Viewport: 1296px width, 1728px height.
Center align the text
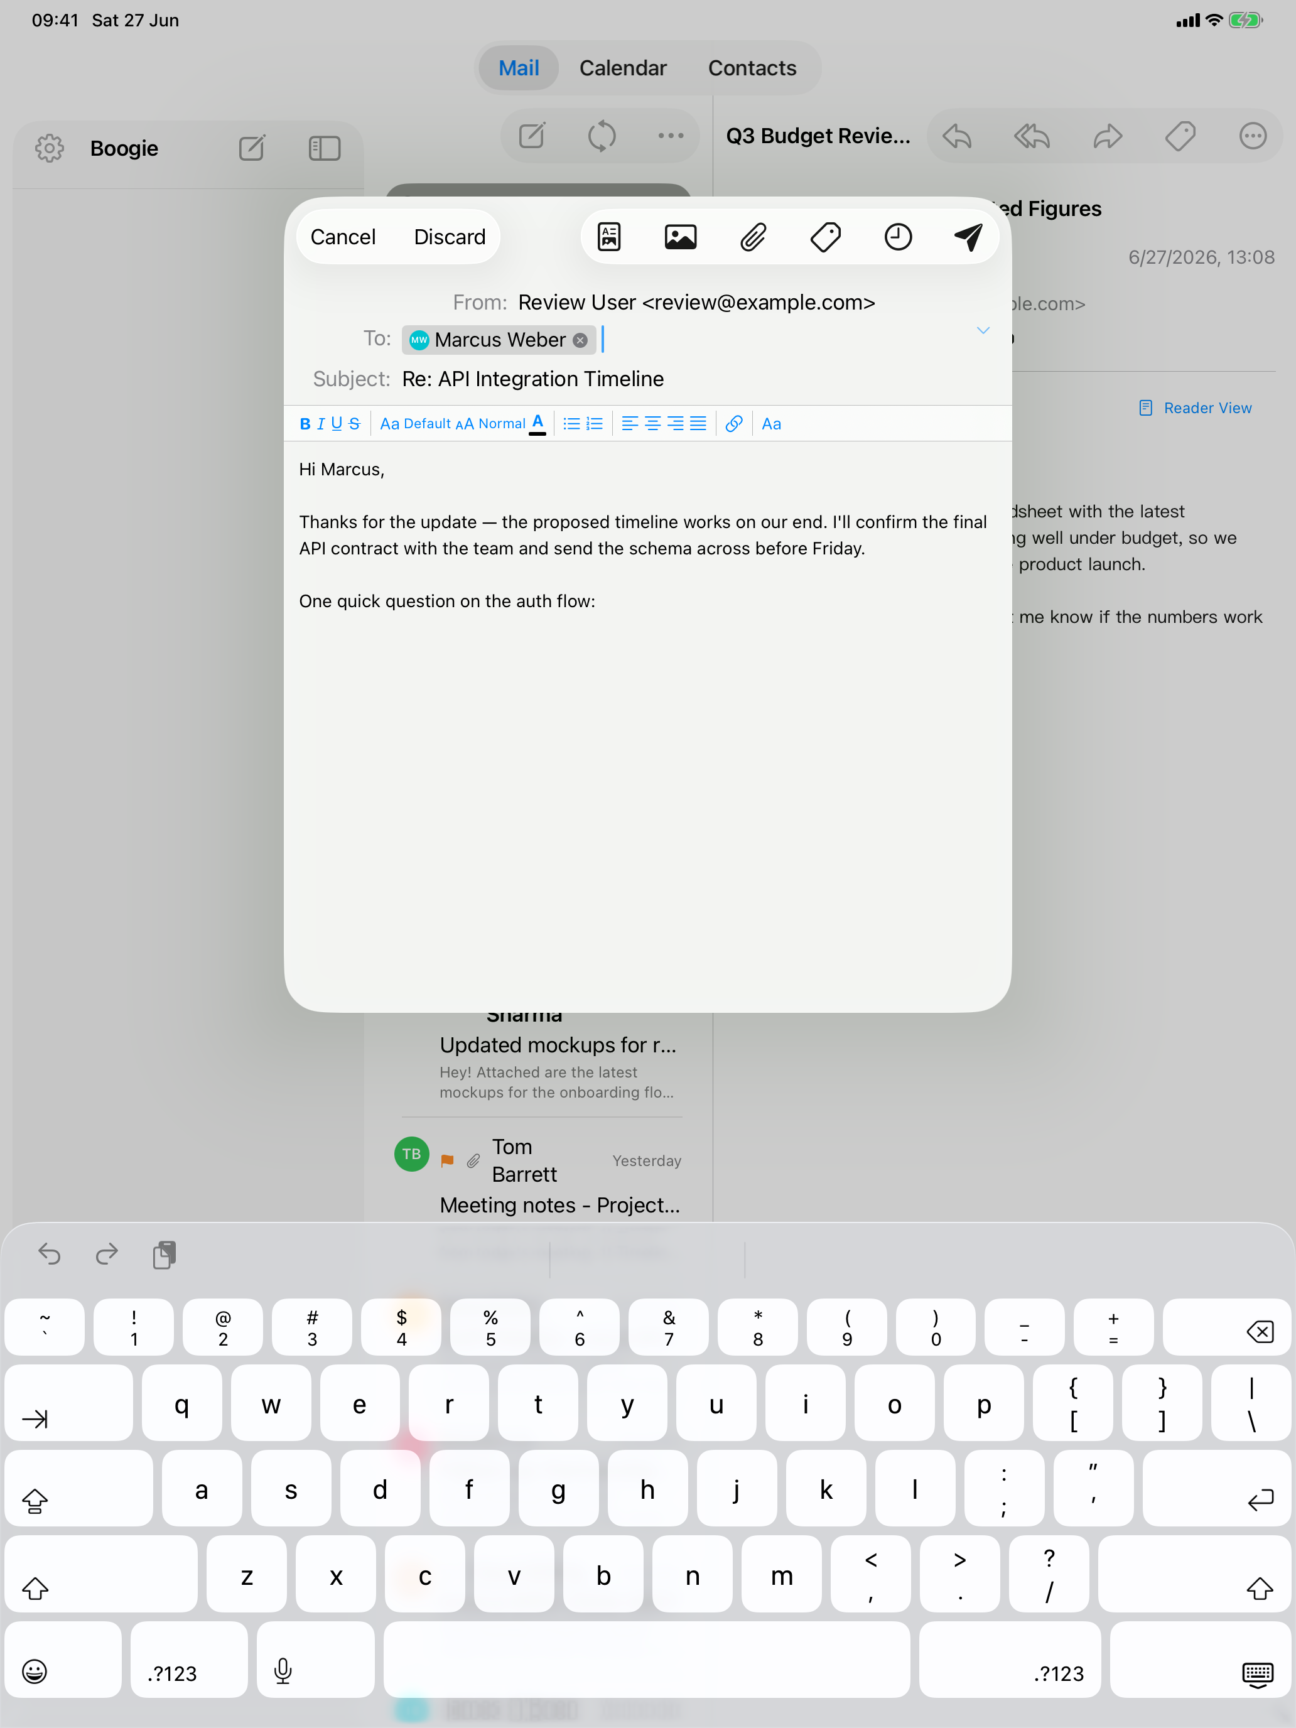point(652,423)
